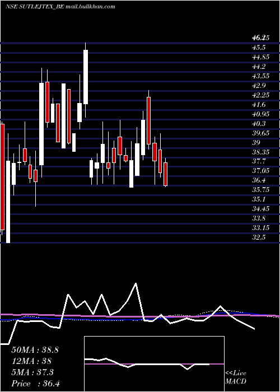This screenshot has width=280, height=392.
Task: Click the 35.1 price axis label
Action: pyautogui.click(x=259, y=200)
